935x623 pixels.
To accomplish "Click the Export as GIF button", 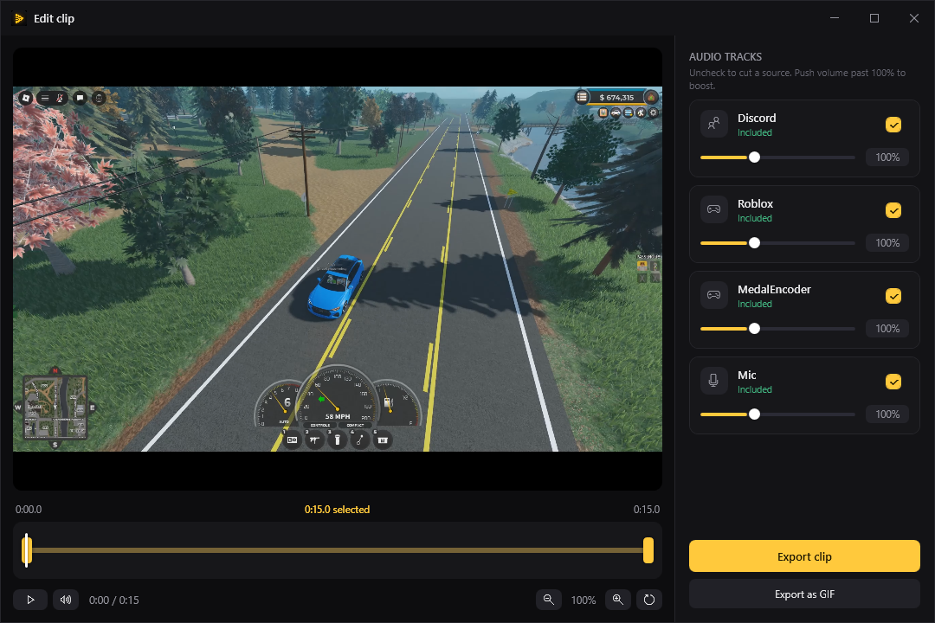I will (804, 594).
